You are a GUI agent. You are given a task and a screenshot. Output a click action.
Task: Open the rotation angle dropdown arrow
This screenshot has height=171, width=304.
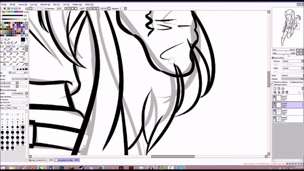tap(87, 9)
